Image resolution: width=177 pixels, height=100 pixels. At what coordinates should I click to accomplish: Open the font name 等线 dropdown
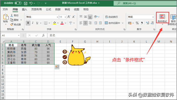(57, 17)
